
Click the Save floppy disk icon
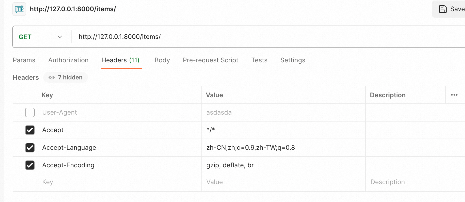443,9
